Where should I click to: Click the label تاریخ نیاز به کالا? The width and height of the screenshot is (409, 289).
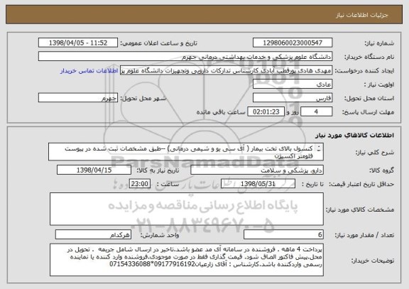158,170
